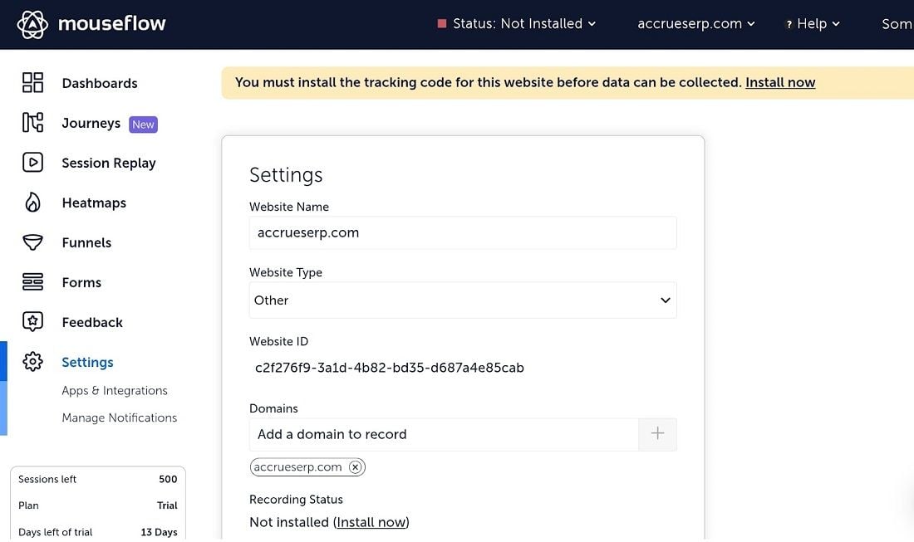This screenshot has width=914, height=542.
Task: Go to Manage Notifications
Action: [x=120, y=417]
